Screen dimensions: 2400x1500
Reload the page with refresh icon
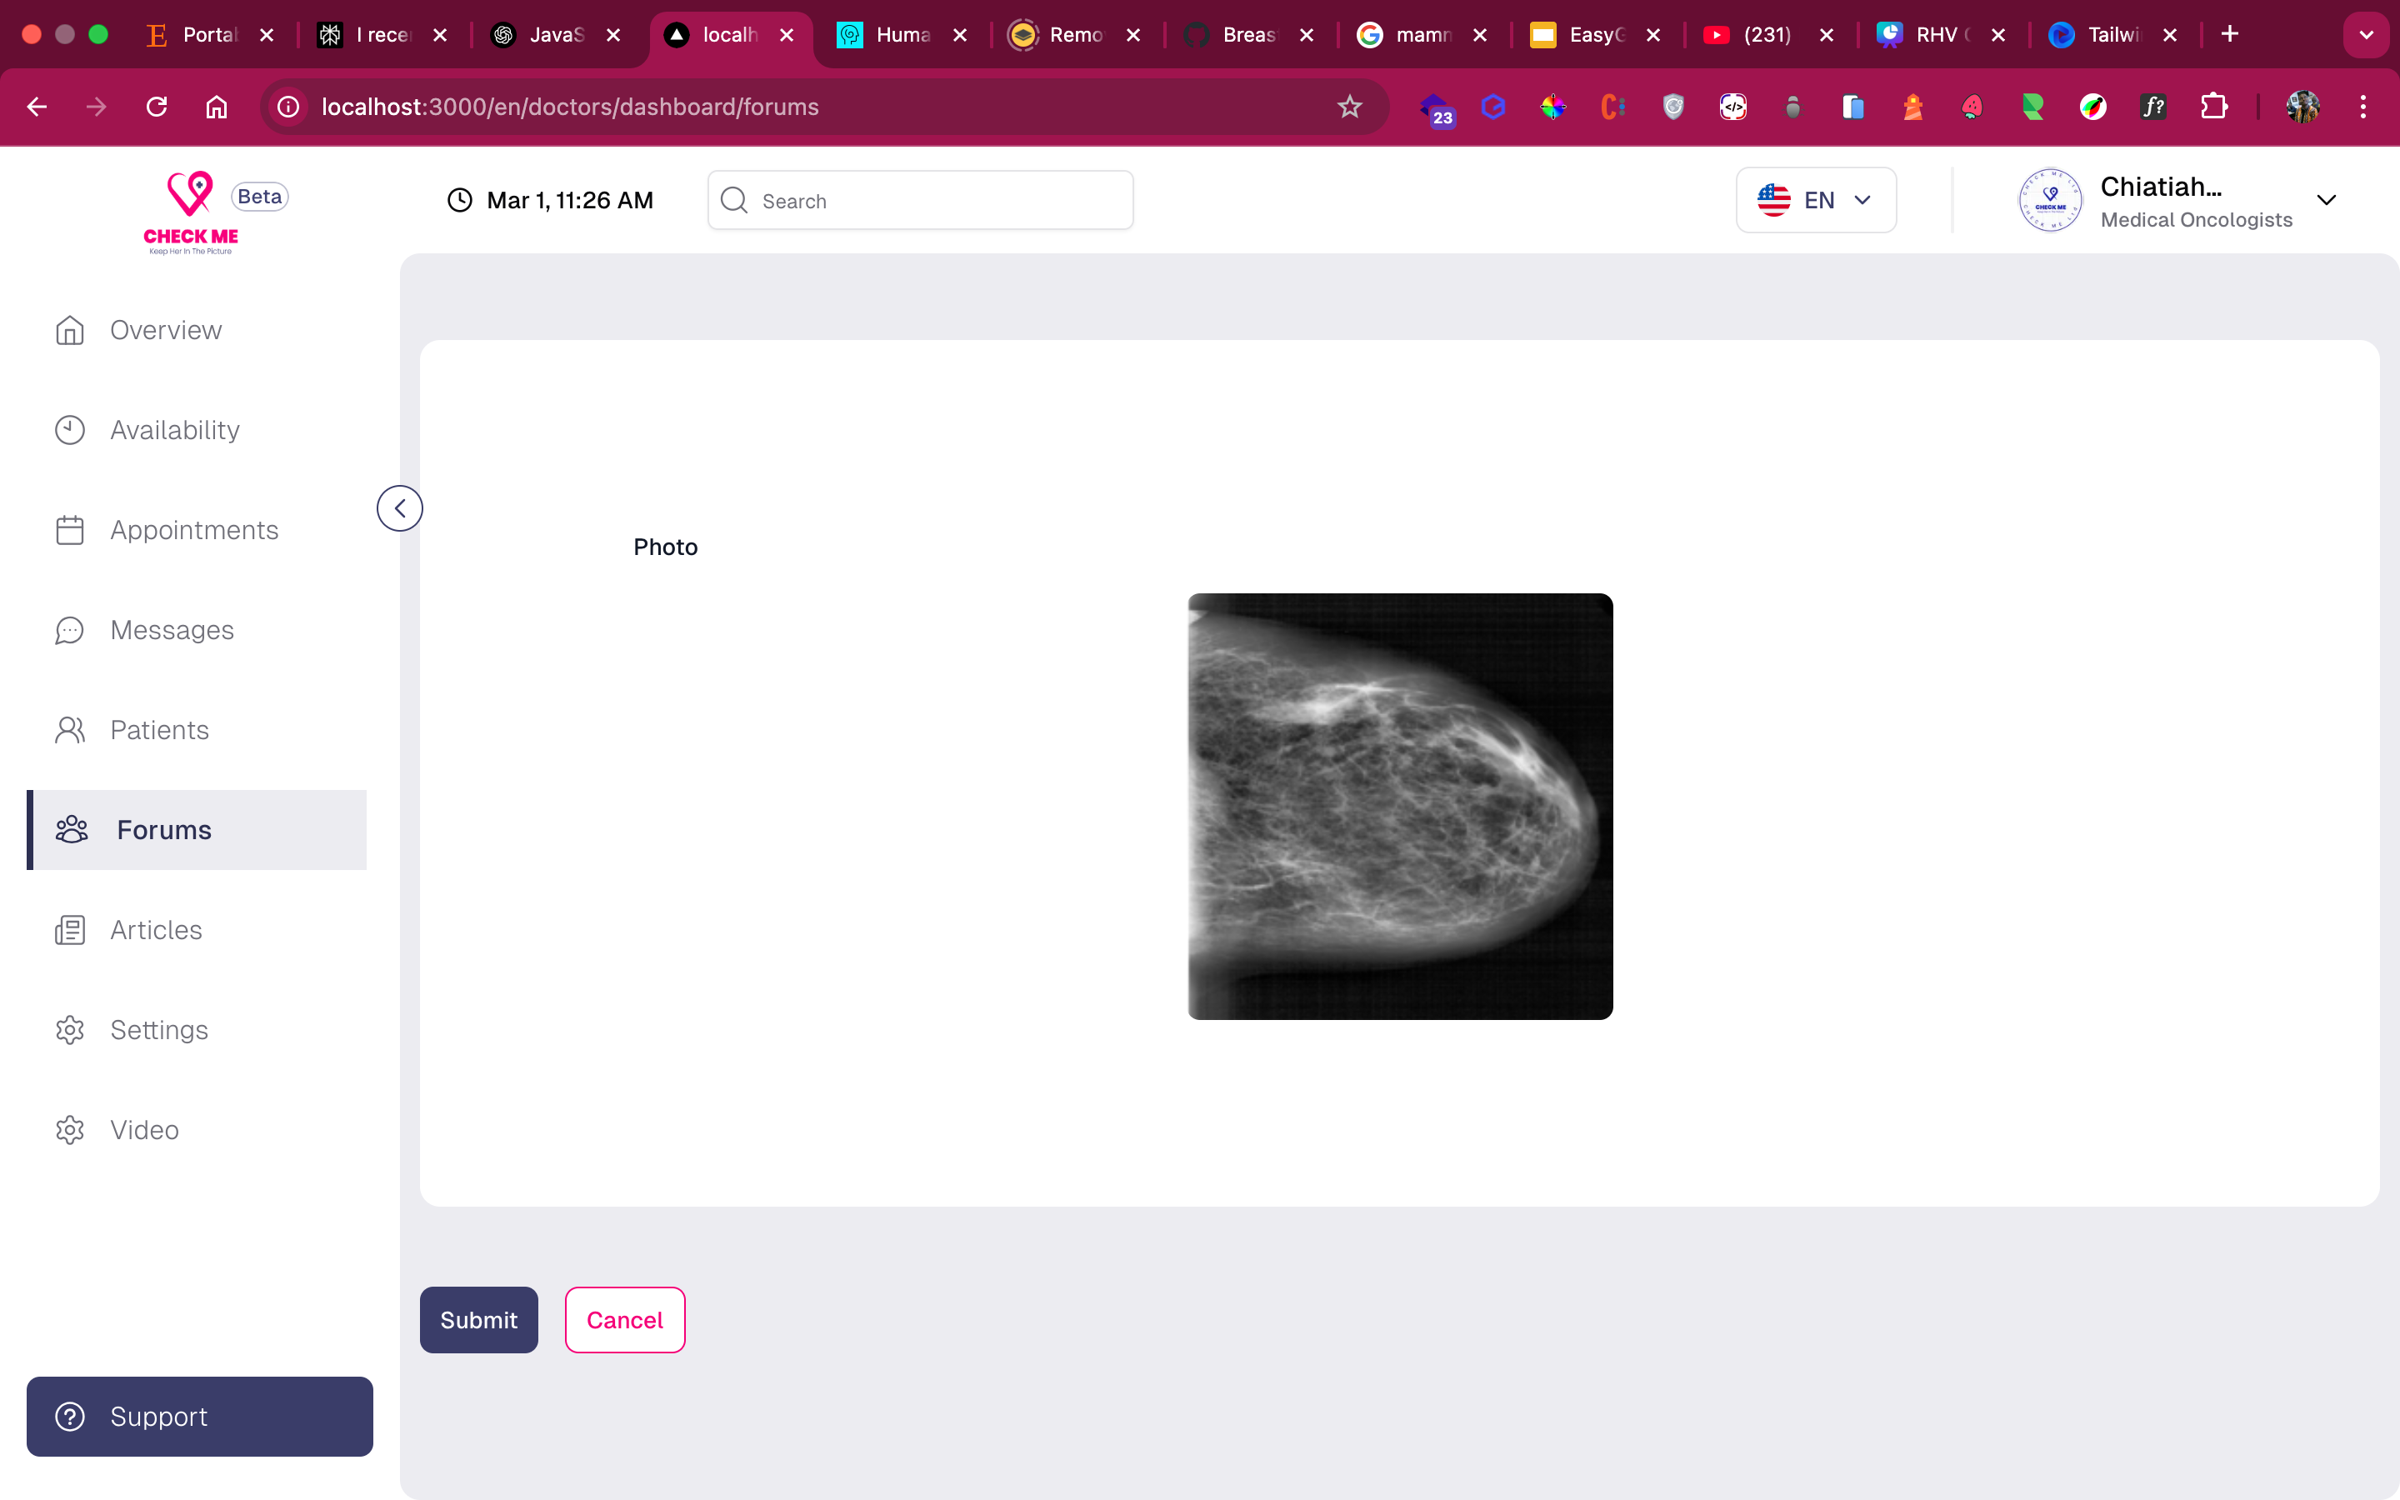pyautogui.click(x=157, y=106)
